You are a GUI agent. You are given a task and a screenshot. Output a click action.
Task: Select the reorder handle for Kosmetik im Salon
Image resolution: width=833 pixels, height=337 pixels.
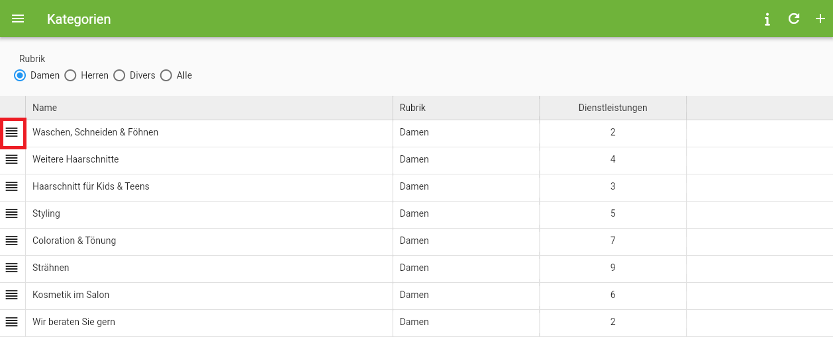[12, 295]
